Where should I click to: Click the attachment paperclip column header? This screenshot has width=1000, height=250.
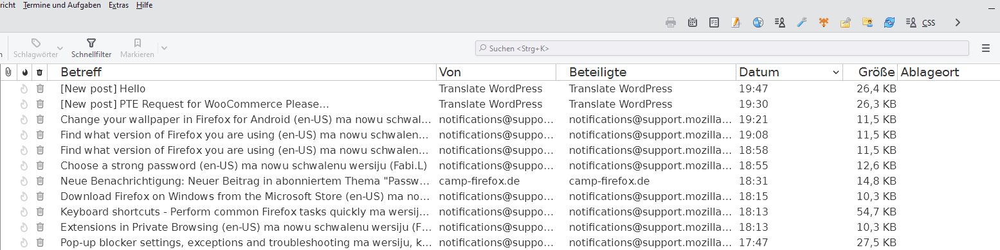click(8, 72)
